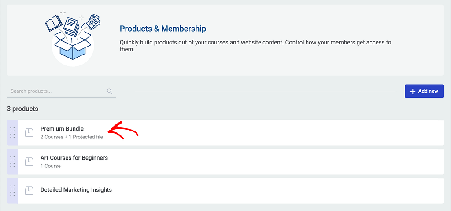This screenshot has width=451, height=211.
Task: Click Art Courses for Beginners drag handle
Action: tap(12, 161)
